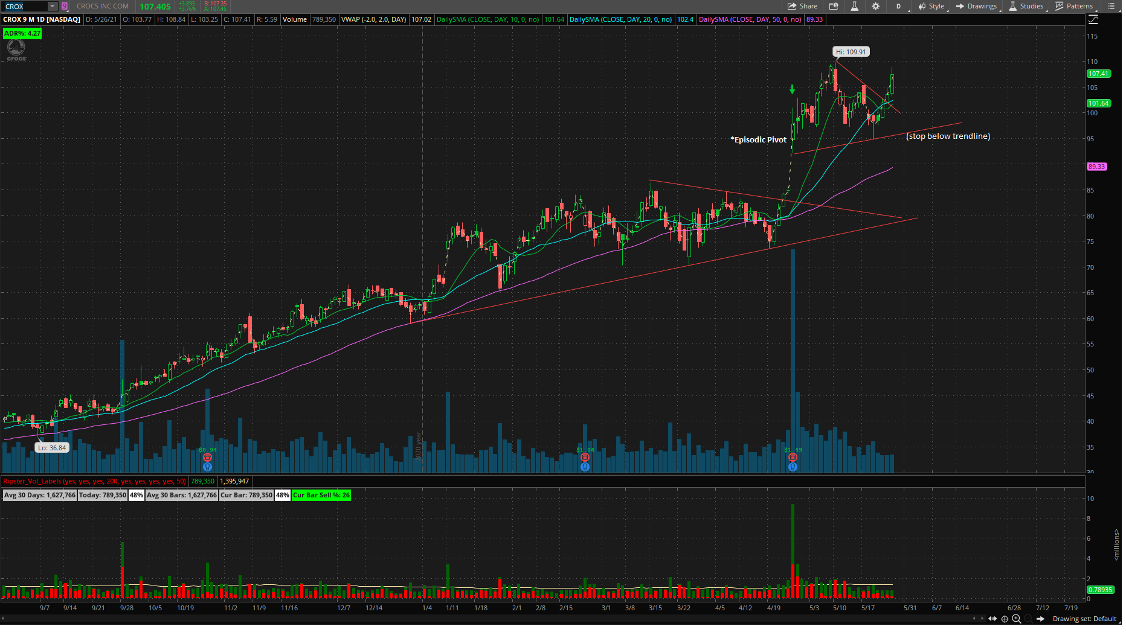Click the CROX symbol input field
This screenshot has height=635, width=1126.
click(x=24, y=6)
